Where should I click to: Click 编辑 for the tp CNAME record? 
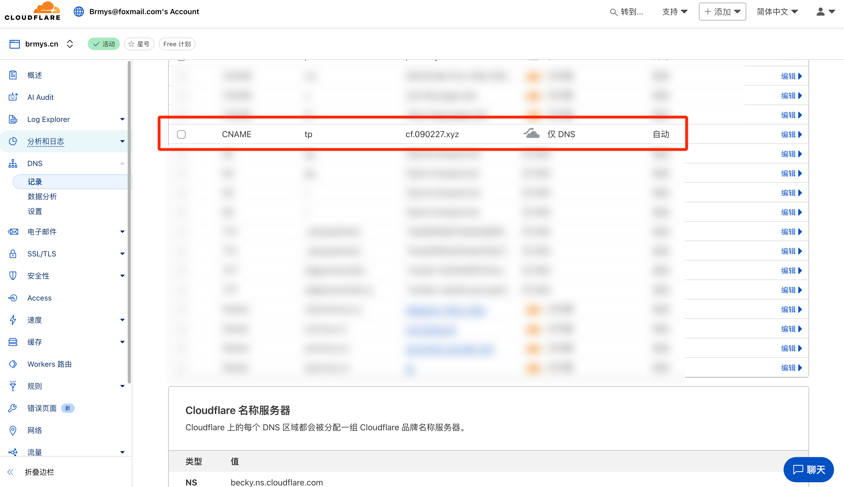[791, 134]
